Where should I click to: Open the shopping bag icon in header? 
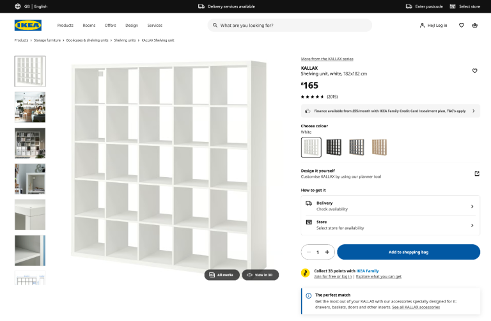tap(475, 26)
